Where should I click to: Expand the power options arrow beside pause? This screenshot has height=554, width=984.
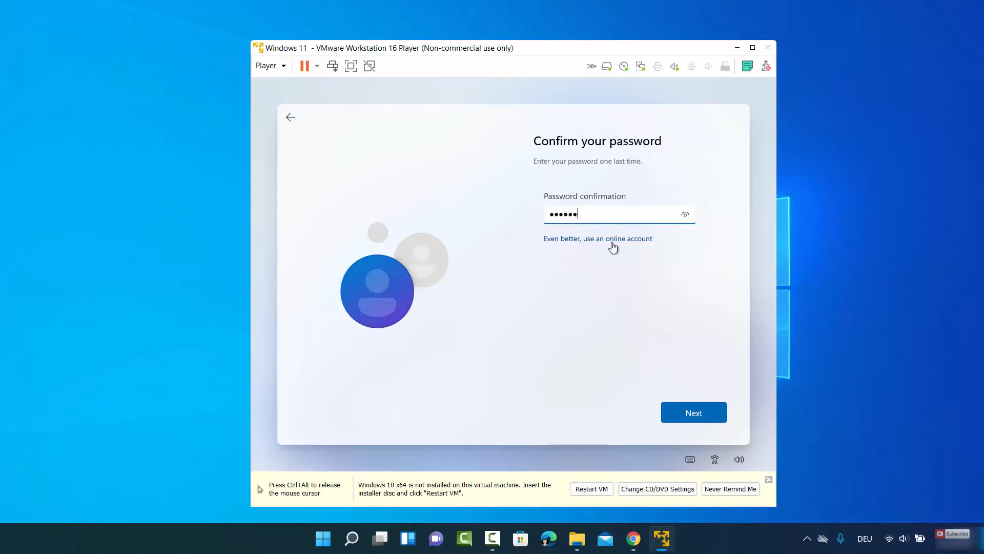tap(317, 66)
